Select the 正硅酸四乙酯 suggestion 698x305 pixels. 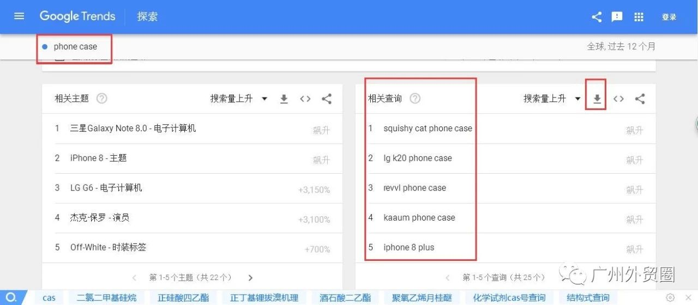(x=183, y=298)
